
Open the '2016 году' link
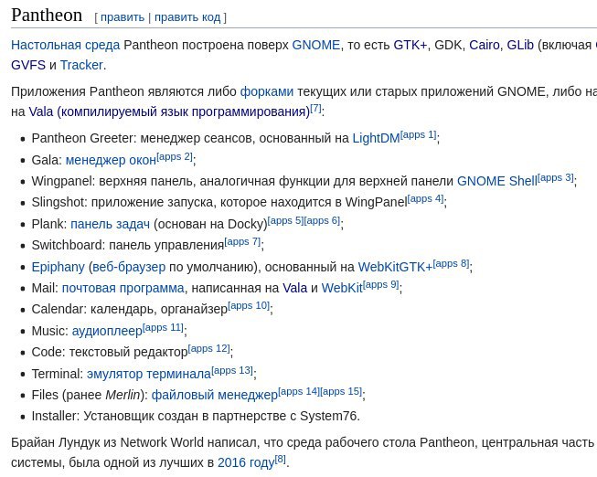coord(246,463)
